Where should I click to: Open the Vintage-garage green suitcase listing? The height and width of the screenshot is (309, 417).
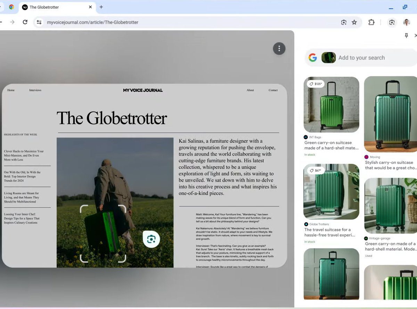390,246
